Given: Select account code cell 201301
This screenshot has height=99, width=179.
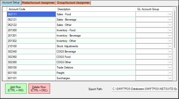Looking at the screenshot, I should point(32,36).
